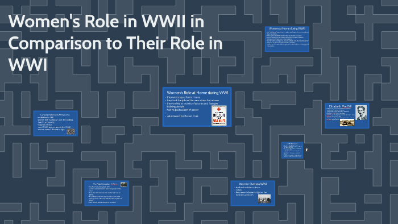Click the airplane photo in the MacGill slide

tap(347, 123)
